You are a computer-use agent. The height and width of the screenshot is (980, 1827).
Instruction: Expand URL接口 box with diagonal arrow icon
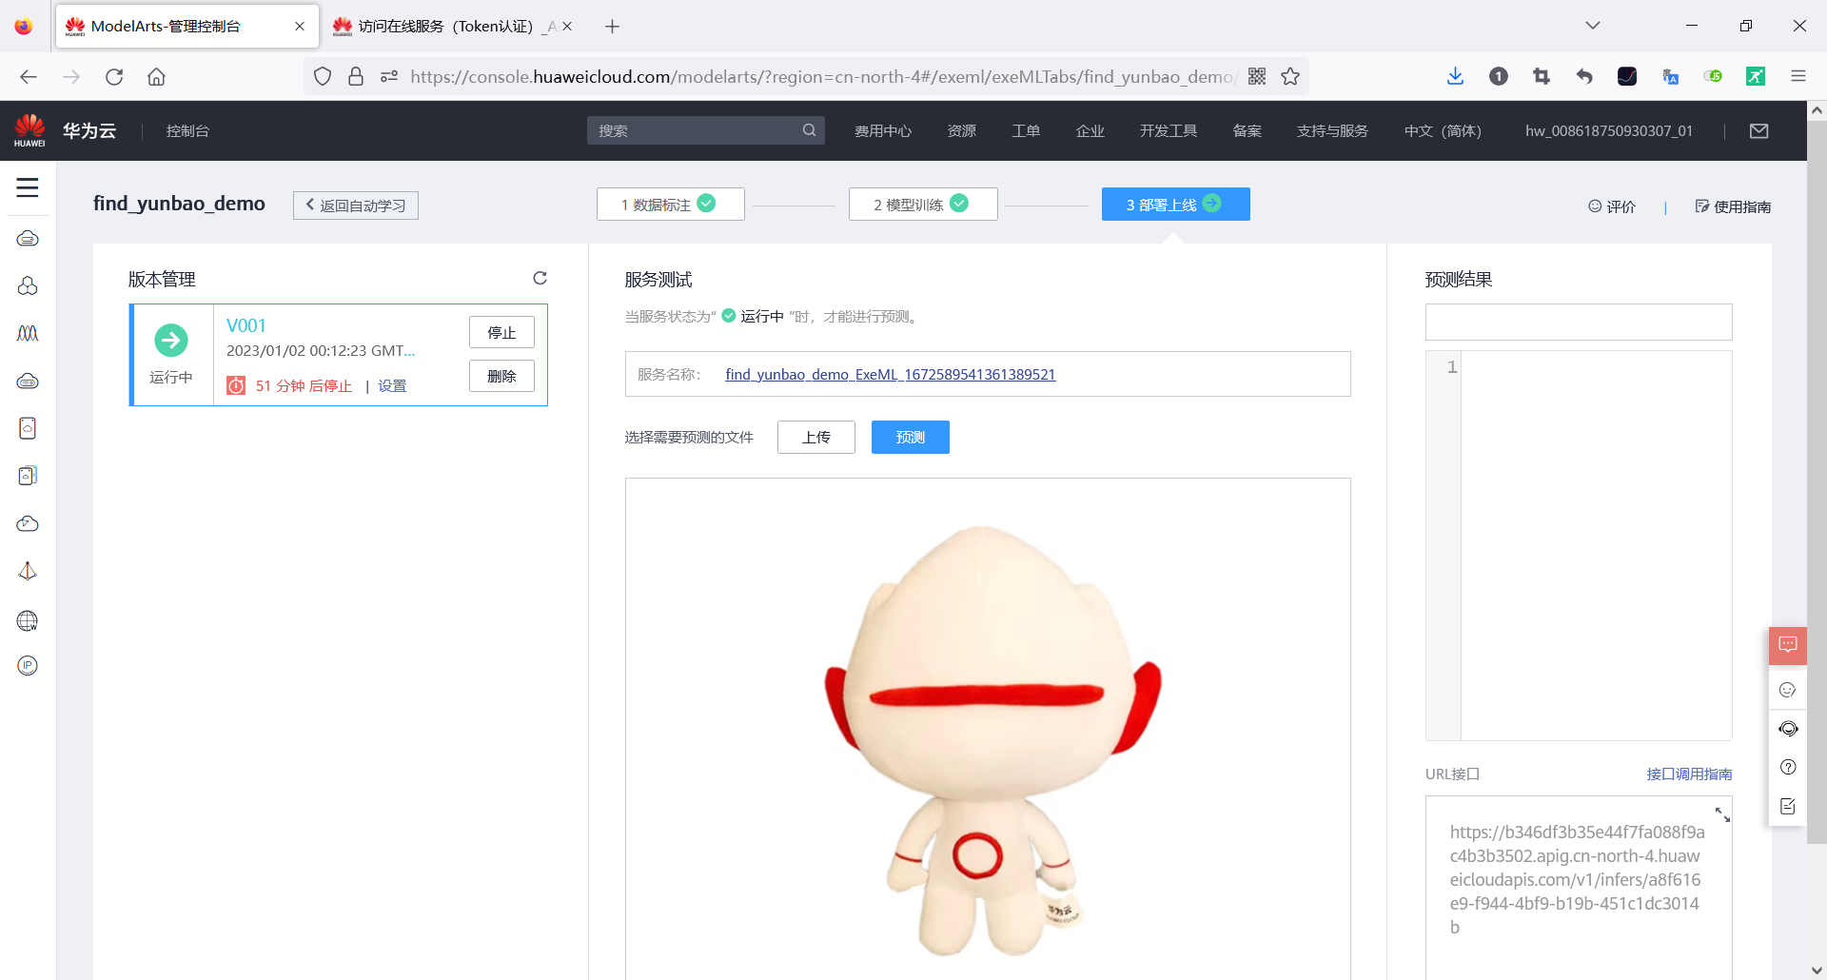(x=1722, y=814)
